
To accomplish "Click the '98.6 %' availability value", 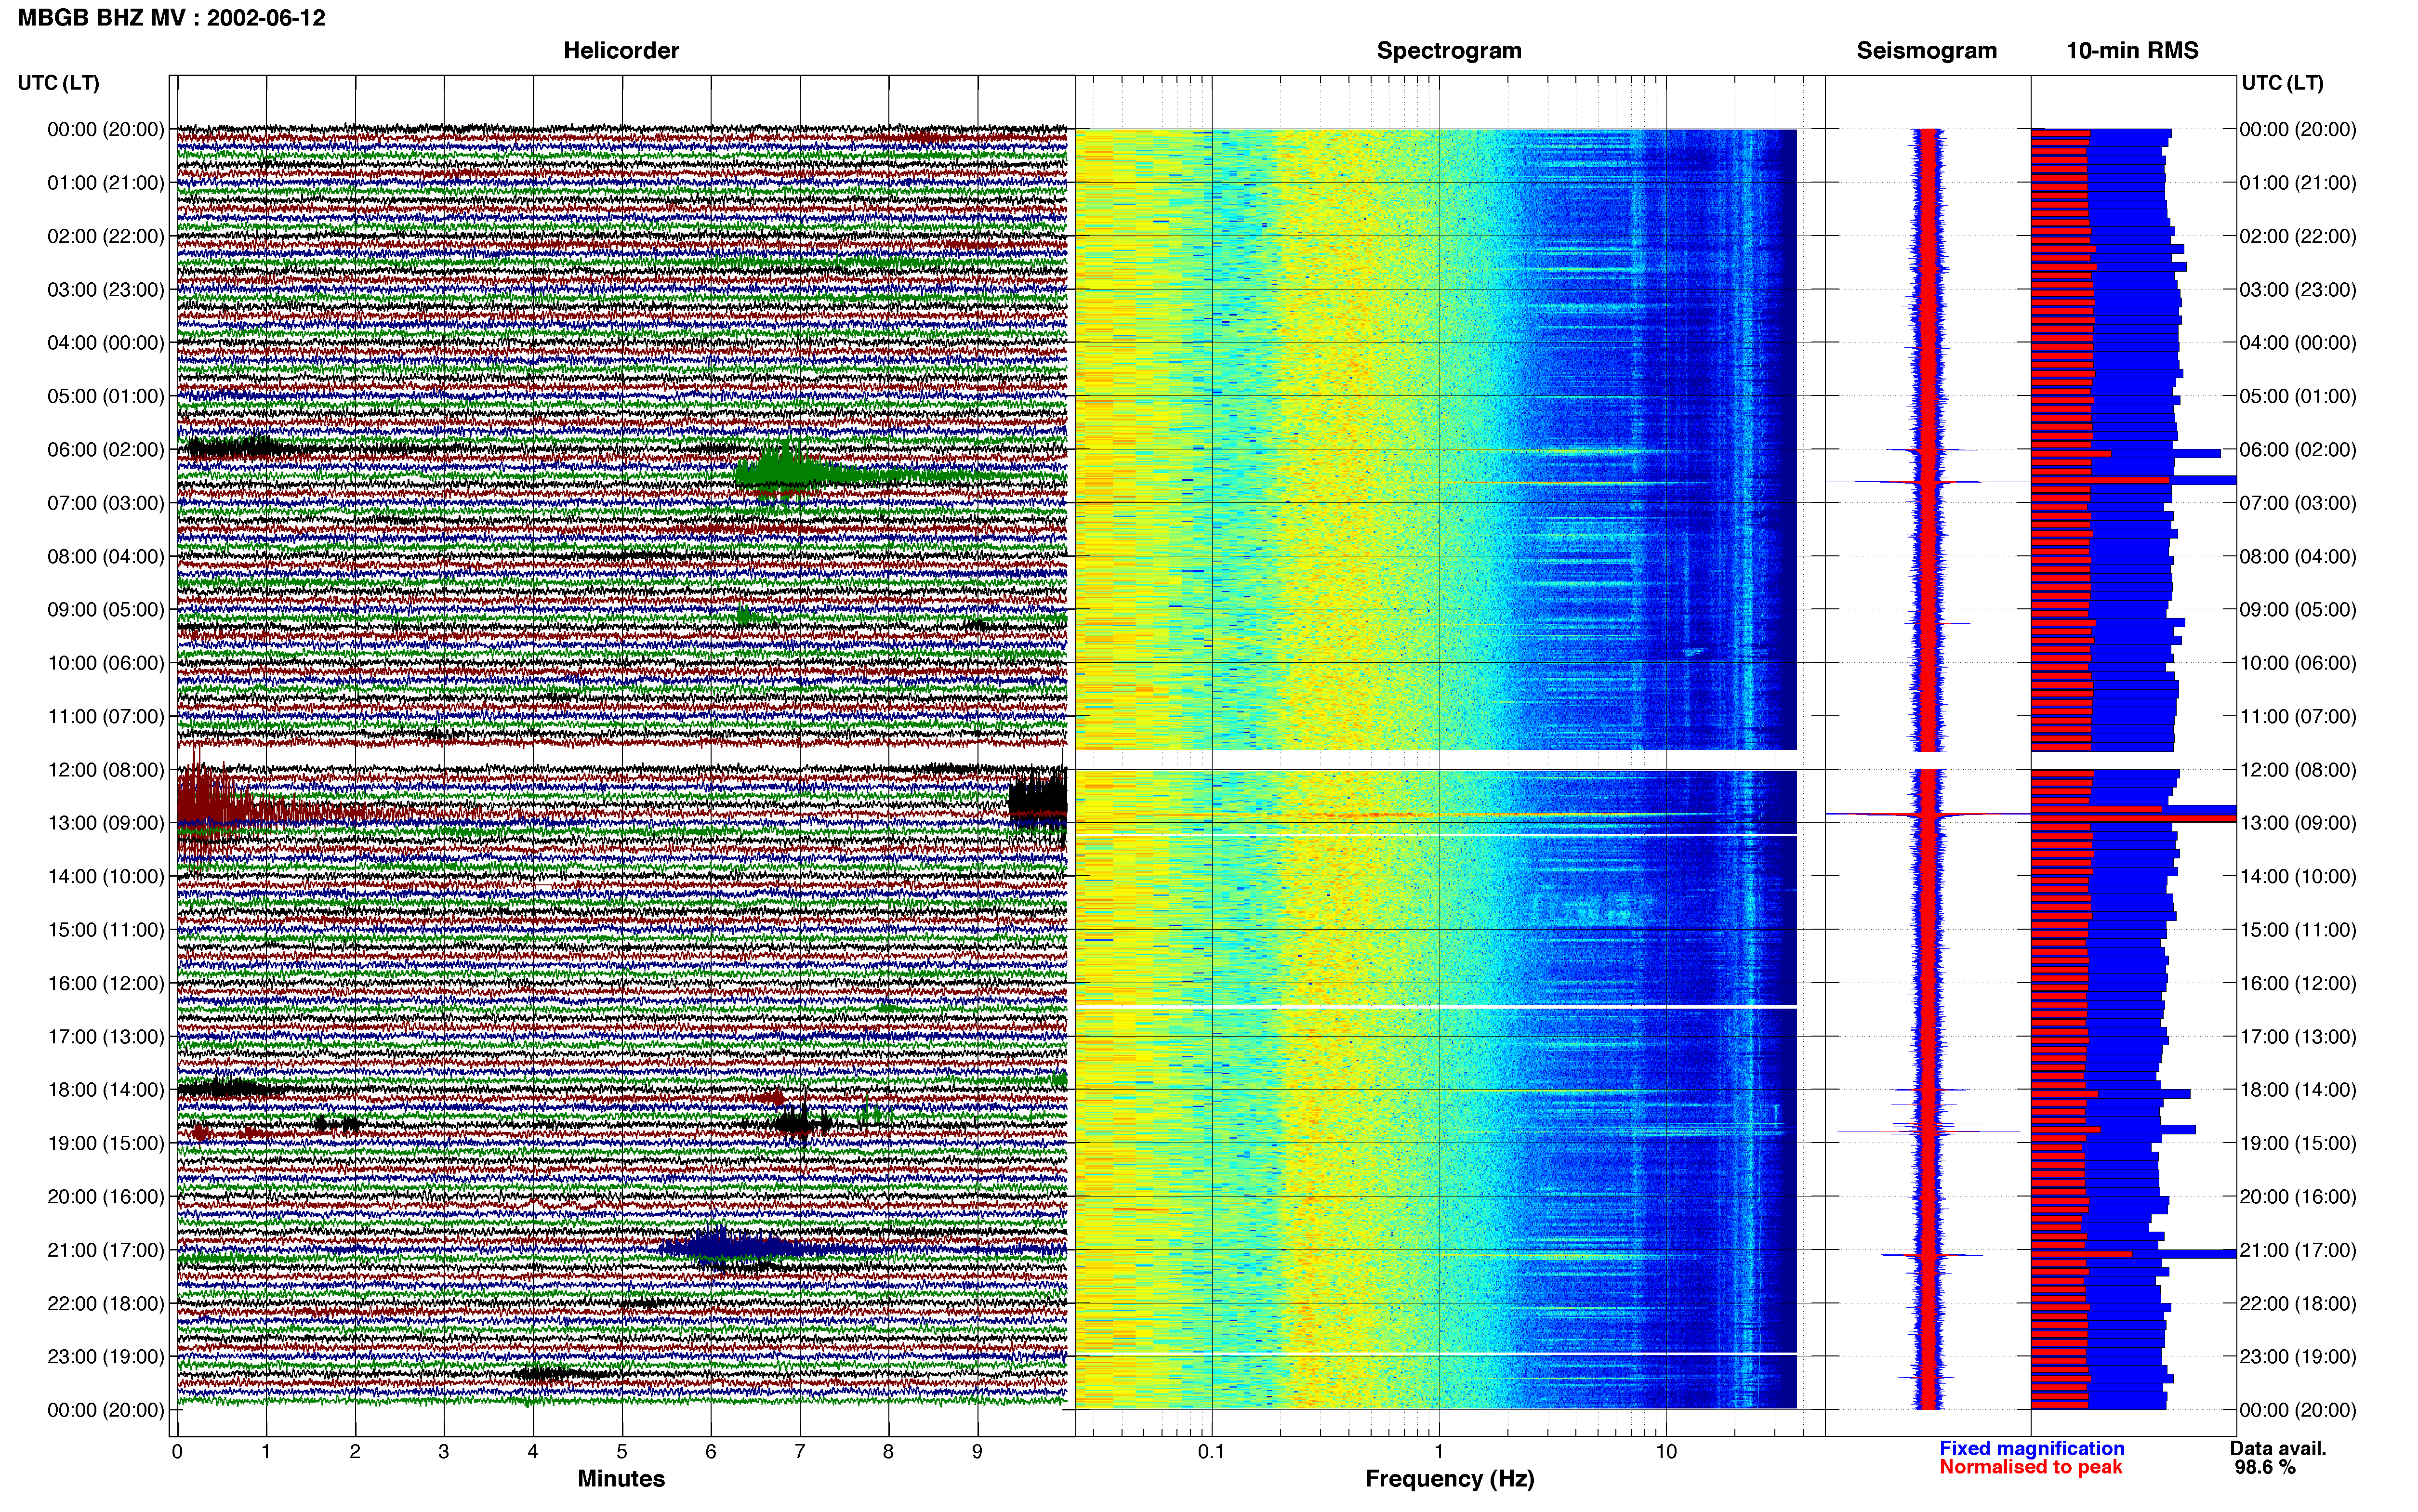I will pos(2265,1467).
